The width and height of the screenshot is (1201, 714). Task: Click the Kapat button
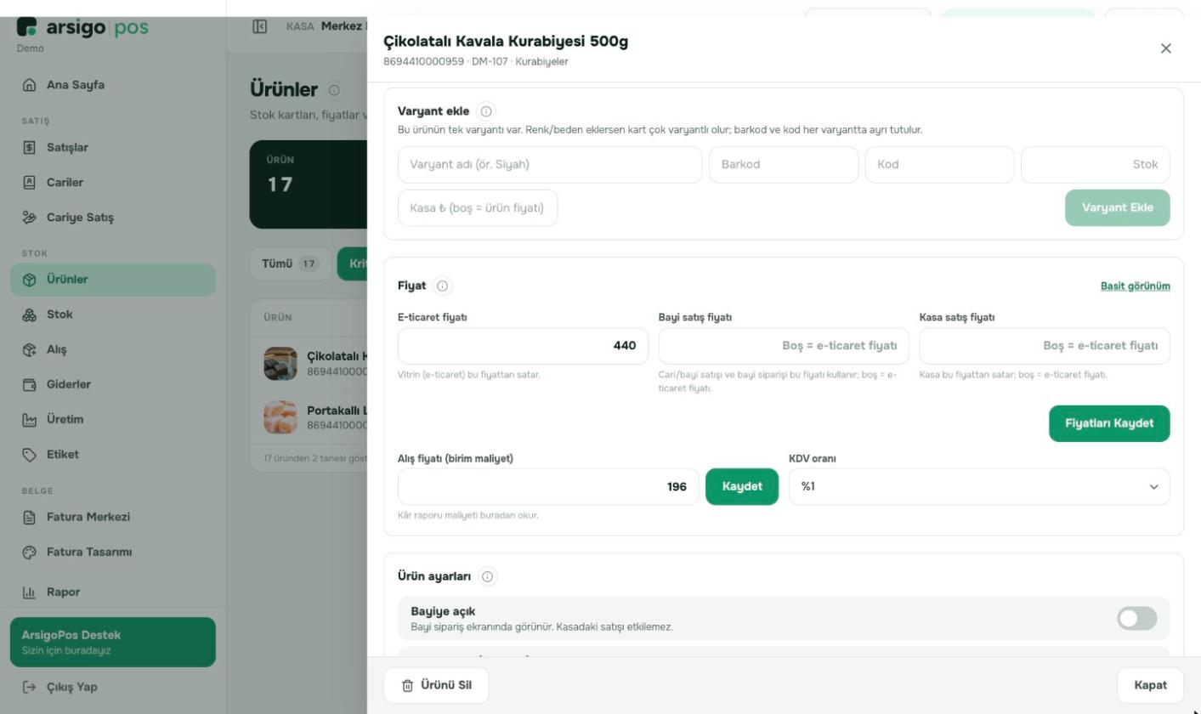(1150, 685)
